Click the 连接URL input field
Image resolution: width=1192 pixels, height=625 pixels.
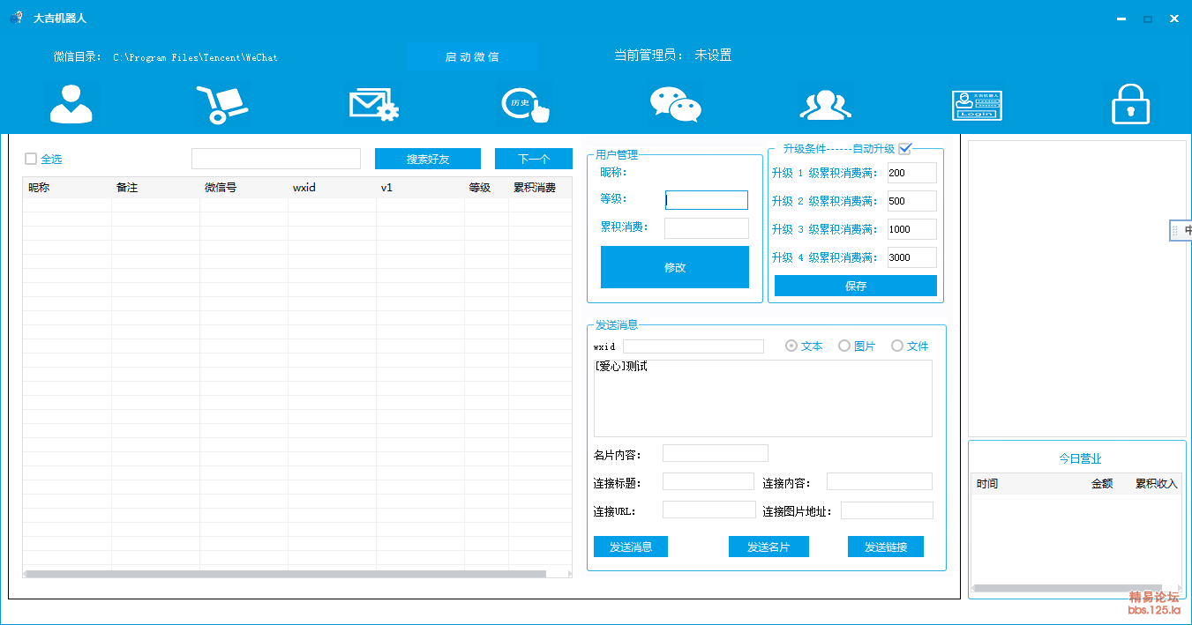pos(708,510)
